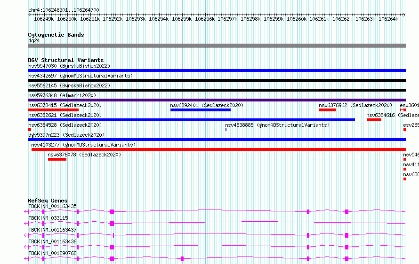Click the chr4:106248301..106264700 region label
Viewport: 419px width, 264px height.
click(x=64, y=10)
